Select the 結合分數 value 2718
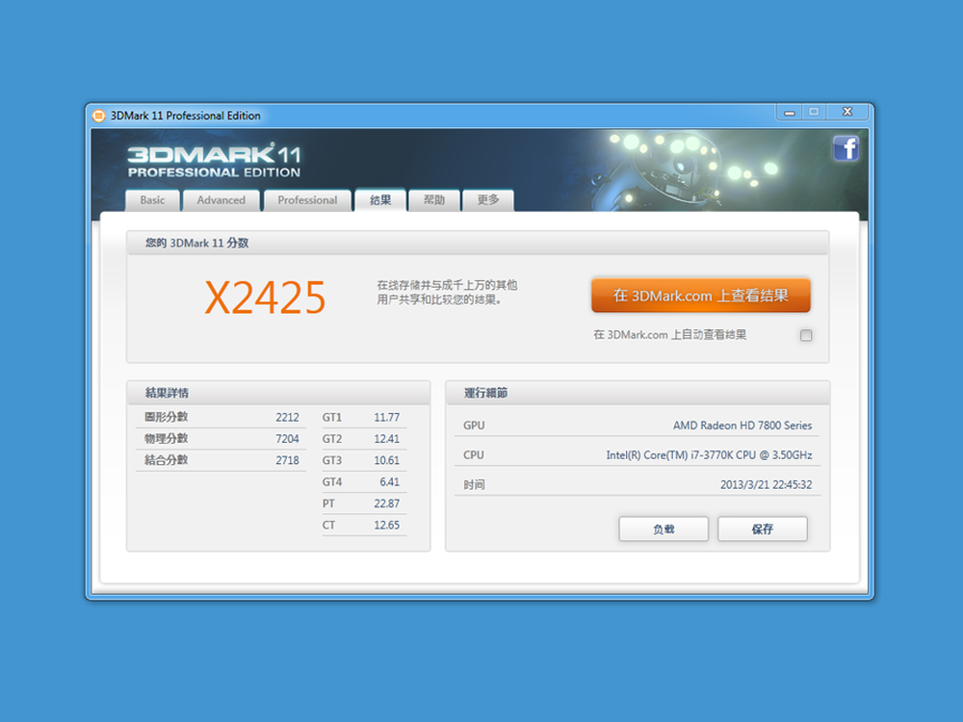 tap(287, 460)
